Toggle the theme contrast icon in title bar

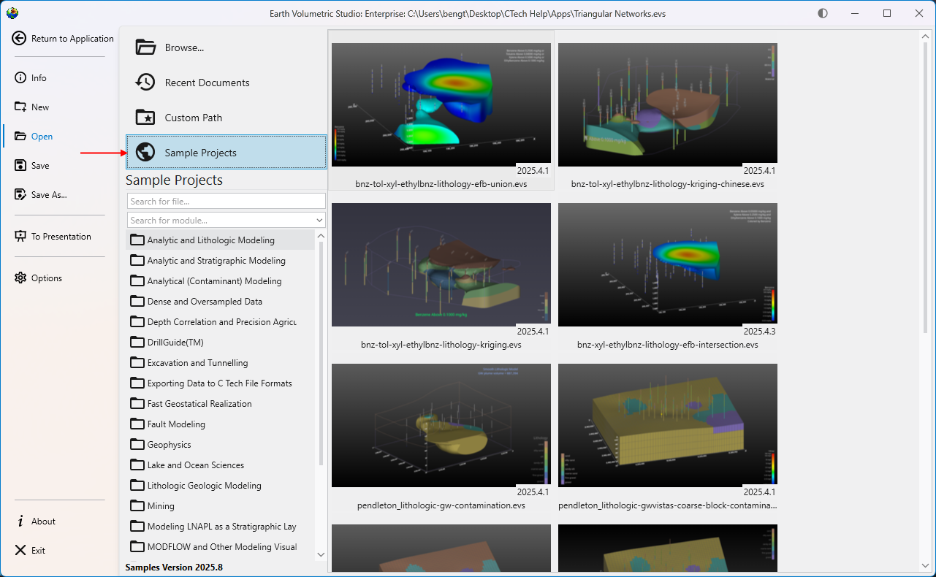tap(823, 13)
